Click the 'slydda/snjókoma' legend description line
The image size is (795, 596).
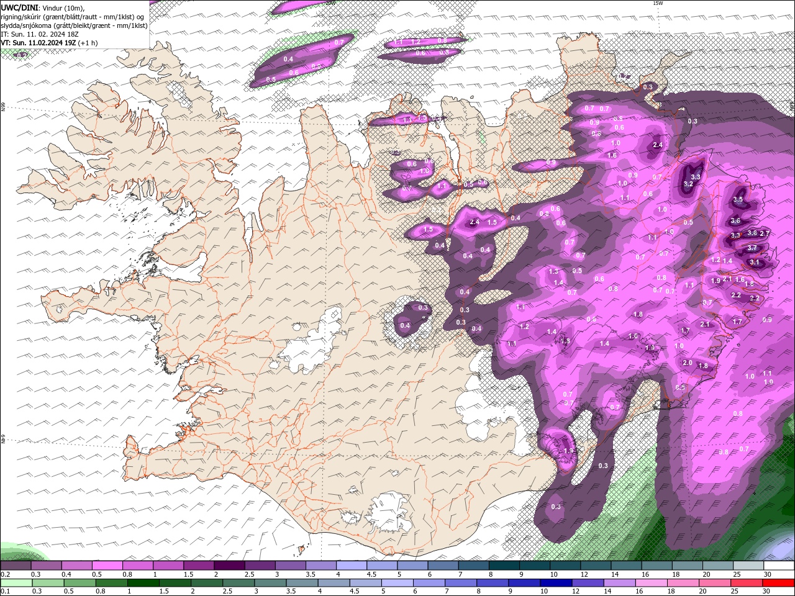pos(74,25)
